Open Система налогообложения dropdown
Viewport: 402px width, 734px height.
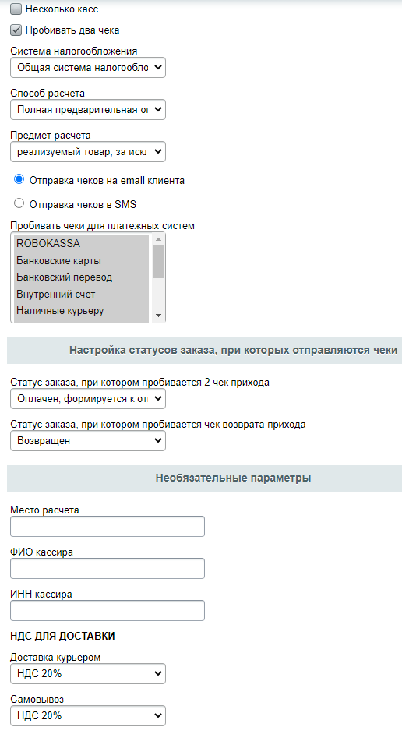click(88, 68)
